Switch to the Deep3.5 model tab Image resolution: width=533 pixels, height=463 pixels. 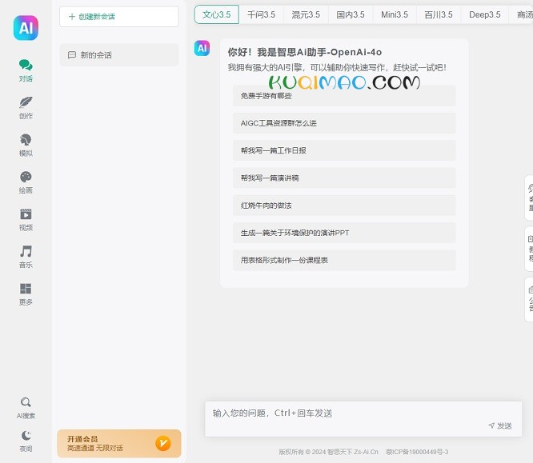coord(485,14)
